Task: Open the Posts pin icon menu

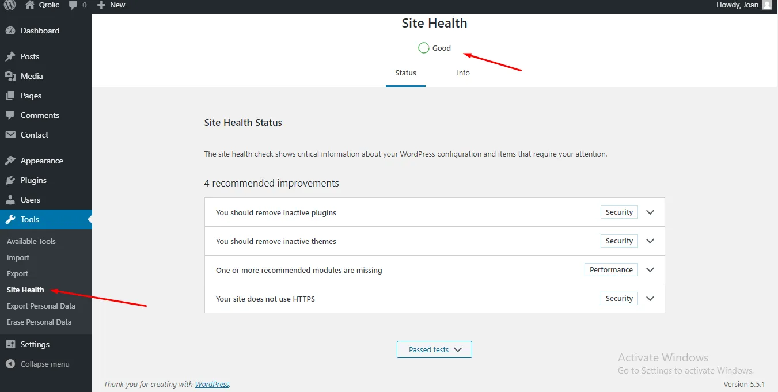Action: click(10, 56)
